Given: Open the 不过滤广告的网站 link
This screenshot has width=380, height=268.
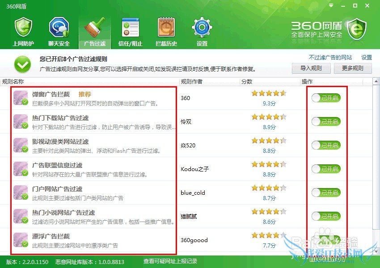Looking at the screenshot, I should tap(330, 57).
